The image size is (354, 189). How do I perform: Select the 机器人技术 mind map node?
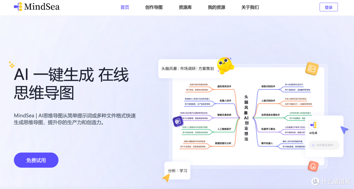click(x=225, y=101)
